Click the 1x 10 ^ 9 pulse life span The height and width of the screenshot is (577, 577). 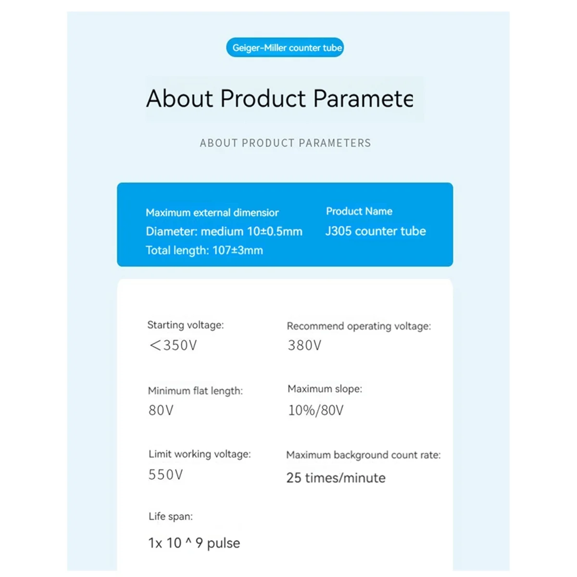194,543
